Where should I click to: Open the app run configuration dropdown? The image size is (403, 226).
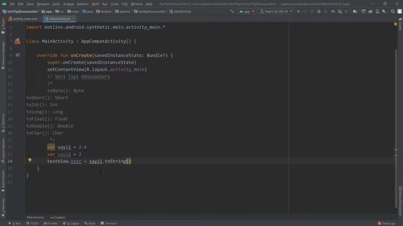coord(246,11)
